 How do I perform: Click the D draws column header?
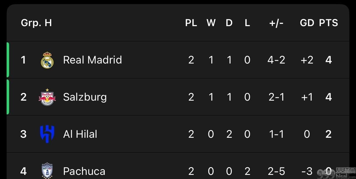pos(229,23)
